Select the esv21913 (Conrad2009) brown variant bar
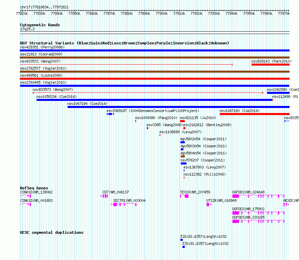This screenshot has height=260, width=299. pos(155,58)
